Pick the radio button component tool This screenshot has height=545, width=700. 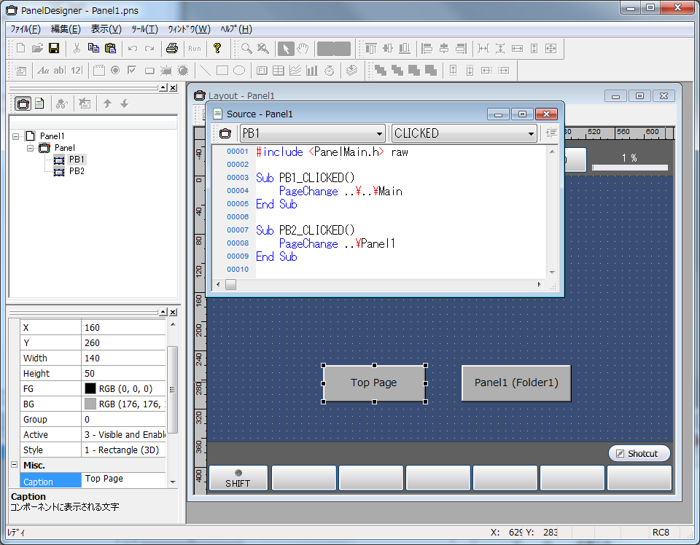tap(115, 71)
